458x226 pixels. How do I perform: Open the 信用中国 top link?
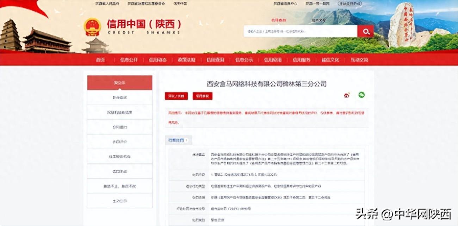(180, 4)
